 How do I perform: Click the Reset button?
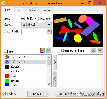37,94
